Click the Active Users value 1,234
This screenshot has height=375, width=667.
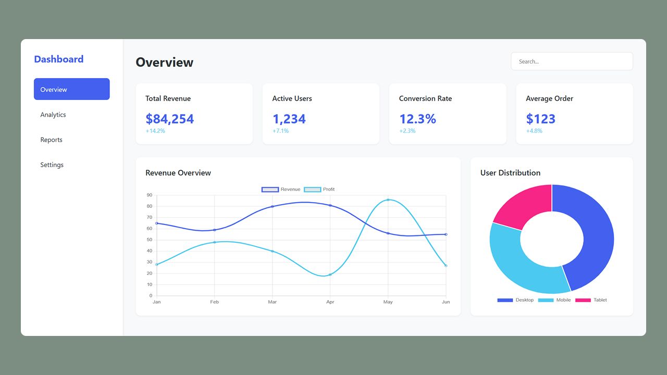289,119
